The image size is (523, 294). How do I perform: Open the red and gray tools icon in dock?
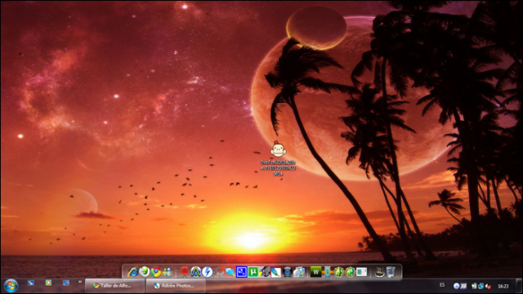pos(219,272)
